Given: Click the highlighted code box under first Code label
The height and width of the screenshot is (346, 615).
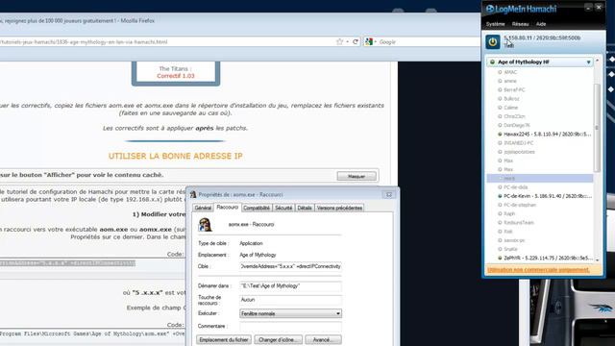Looking at the screenshot, I should [67, 263].
